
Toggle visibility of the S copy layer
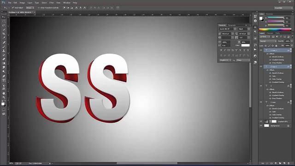tap(261, 102)
